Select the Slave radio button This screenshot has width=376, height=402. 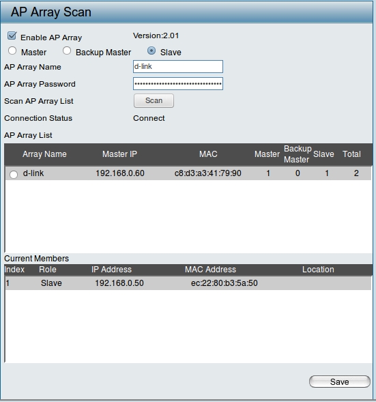click(x=151, y=51)
